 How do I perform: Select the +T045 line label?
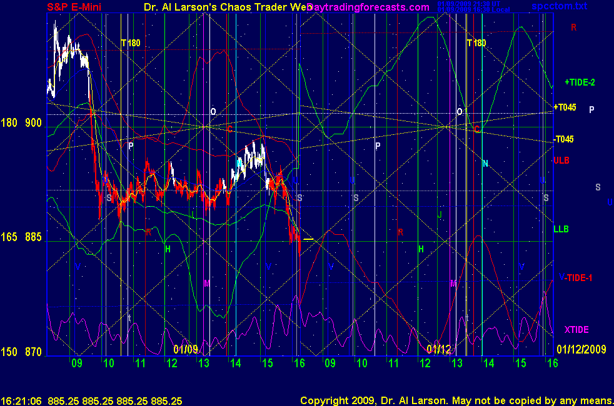tap(564, 107)
